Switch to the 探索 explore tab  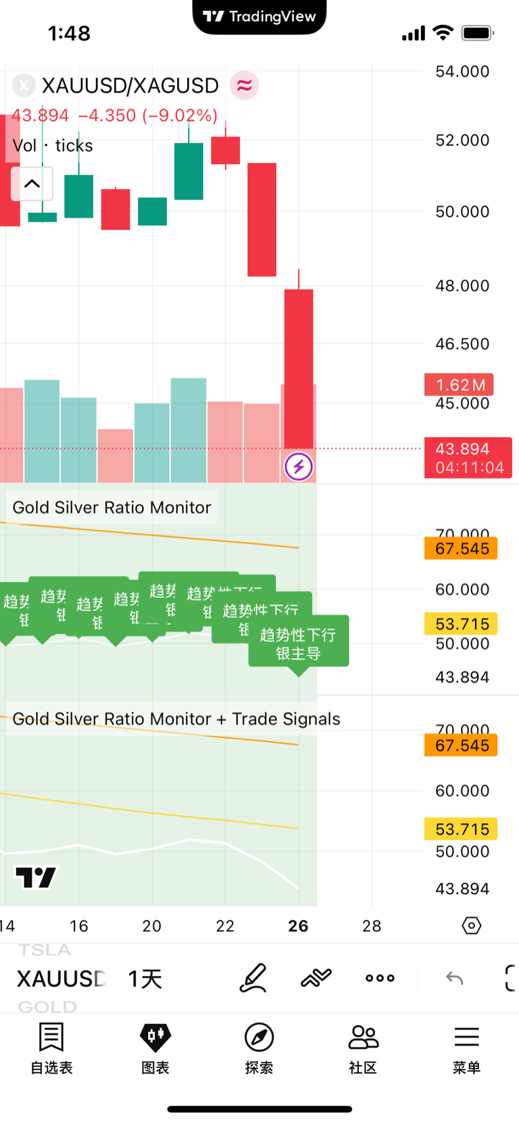coord(259,1048)
